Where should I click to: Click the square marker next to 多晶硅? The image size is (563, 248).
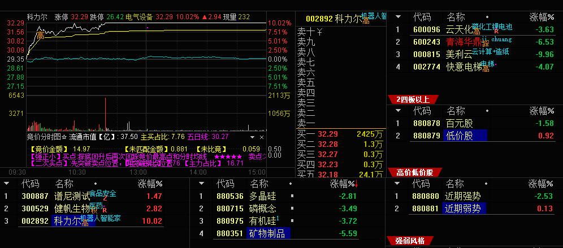click(292, 197)
